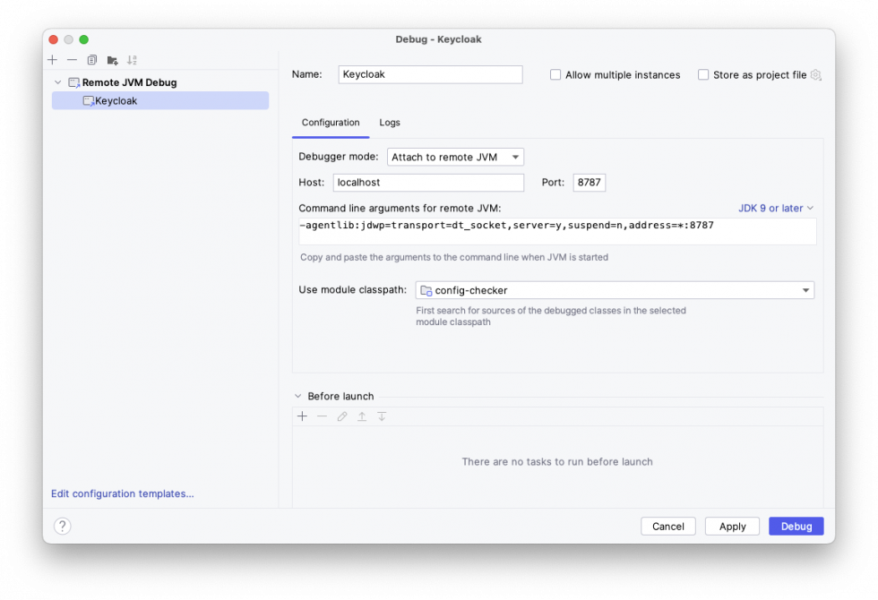Collapse the Before launch section
Screen dimensions: 878x600
click(x=297, y=396)
